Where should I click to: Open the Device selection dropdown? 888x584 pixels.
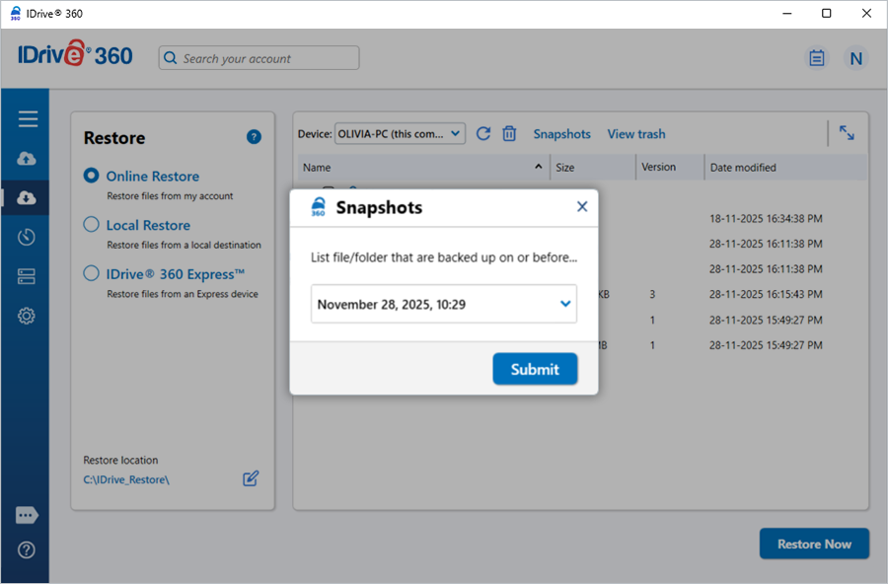pos(400,134)
